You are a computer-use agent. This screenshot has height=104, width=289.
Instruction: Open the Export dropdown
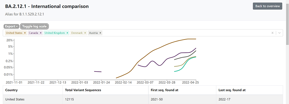pos(12,26)
